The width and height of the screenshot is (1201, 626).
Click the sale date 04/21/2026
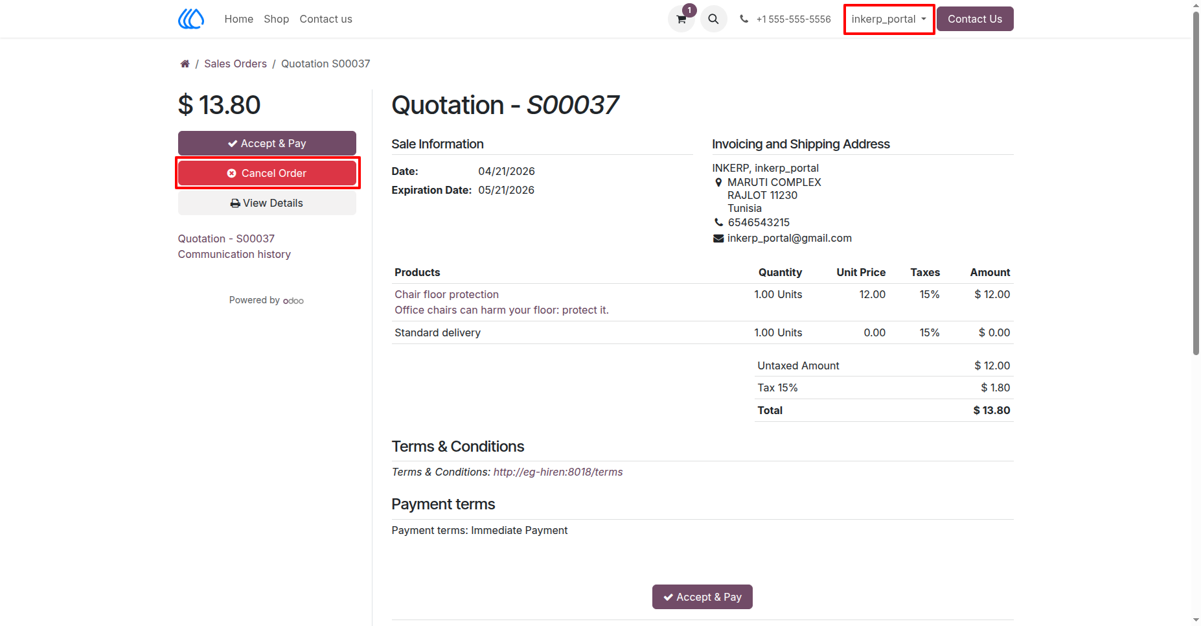click(506, 171)
